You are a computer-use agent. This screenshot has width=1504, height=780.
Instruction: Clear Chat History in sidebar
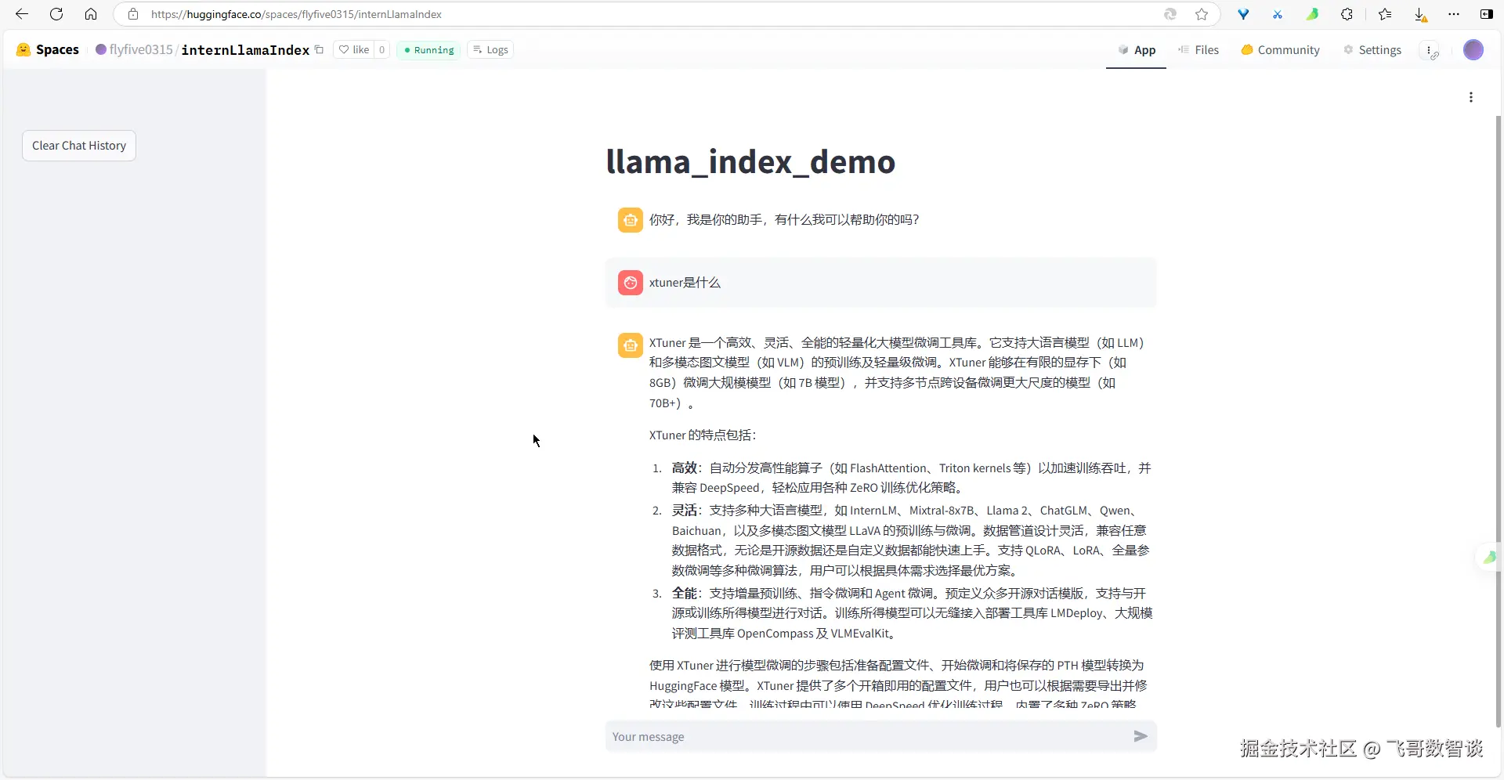click(x=79, y=146)
